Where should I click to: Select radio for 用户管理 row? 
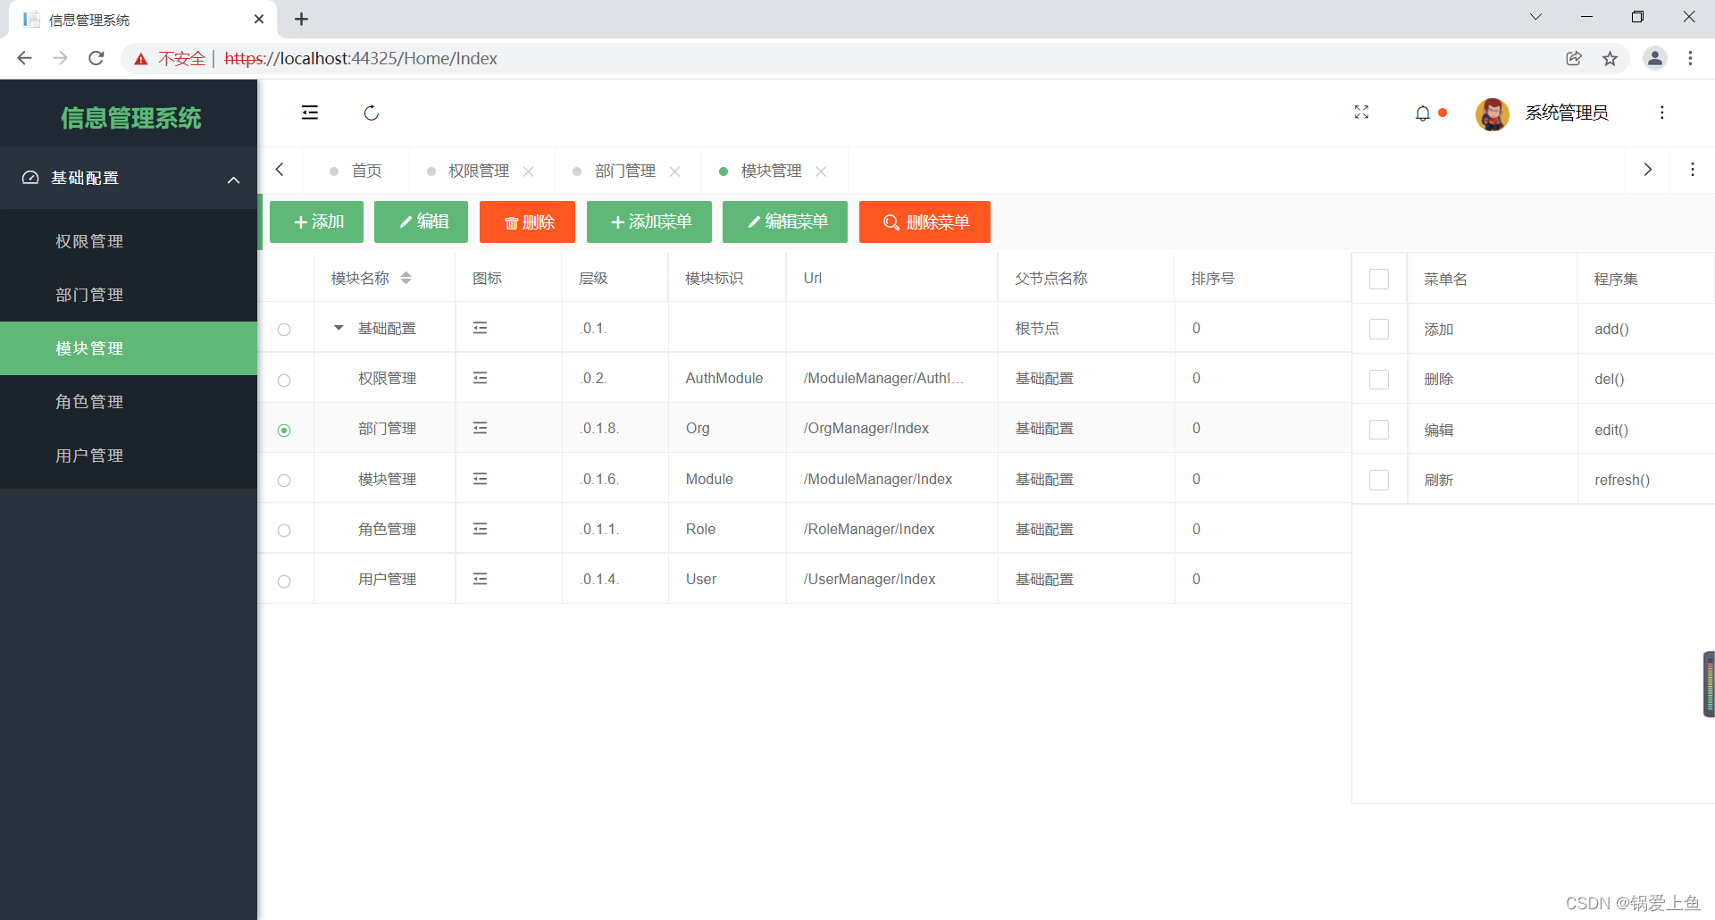tap(284, 581)
